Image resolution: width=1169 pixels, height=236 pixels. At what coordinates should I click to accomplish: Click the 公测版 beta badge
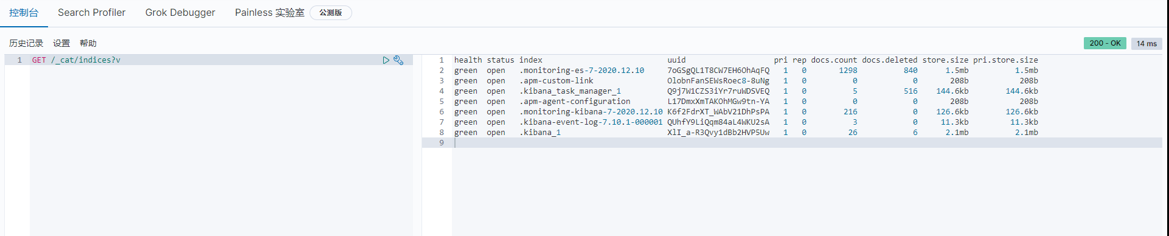tap(331, 13)
